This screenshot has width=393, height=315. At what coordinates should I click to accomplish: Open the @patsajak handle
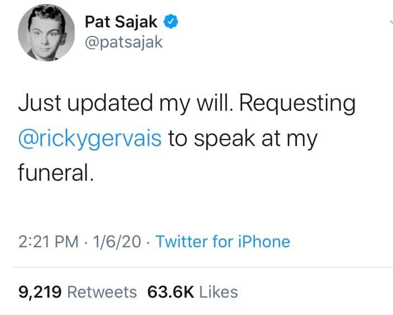tap(124, 42)
